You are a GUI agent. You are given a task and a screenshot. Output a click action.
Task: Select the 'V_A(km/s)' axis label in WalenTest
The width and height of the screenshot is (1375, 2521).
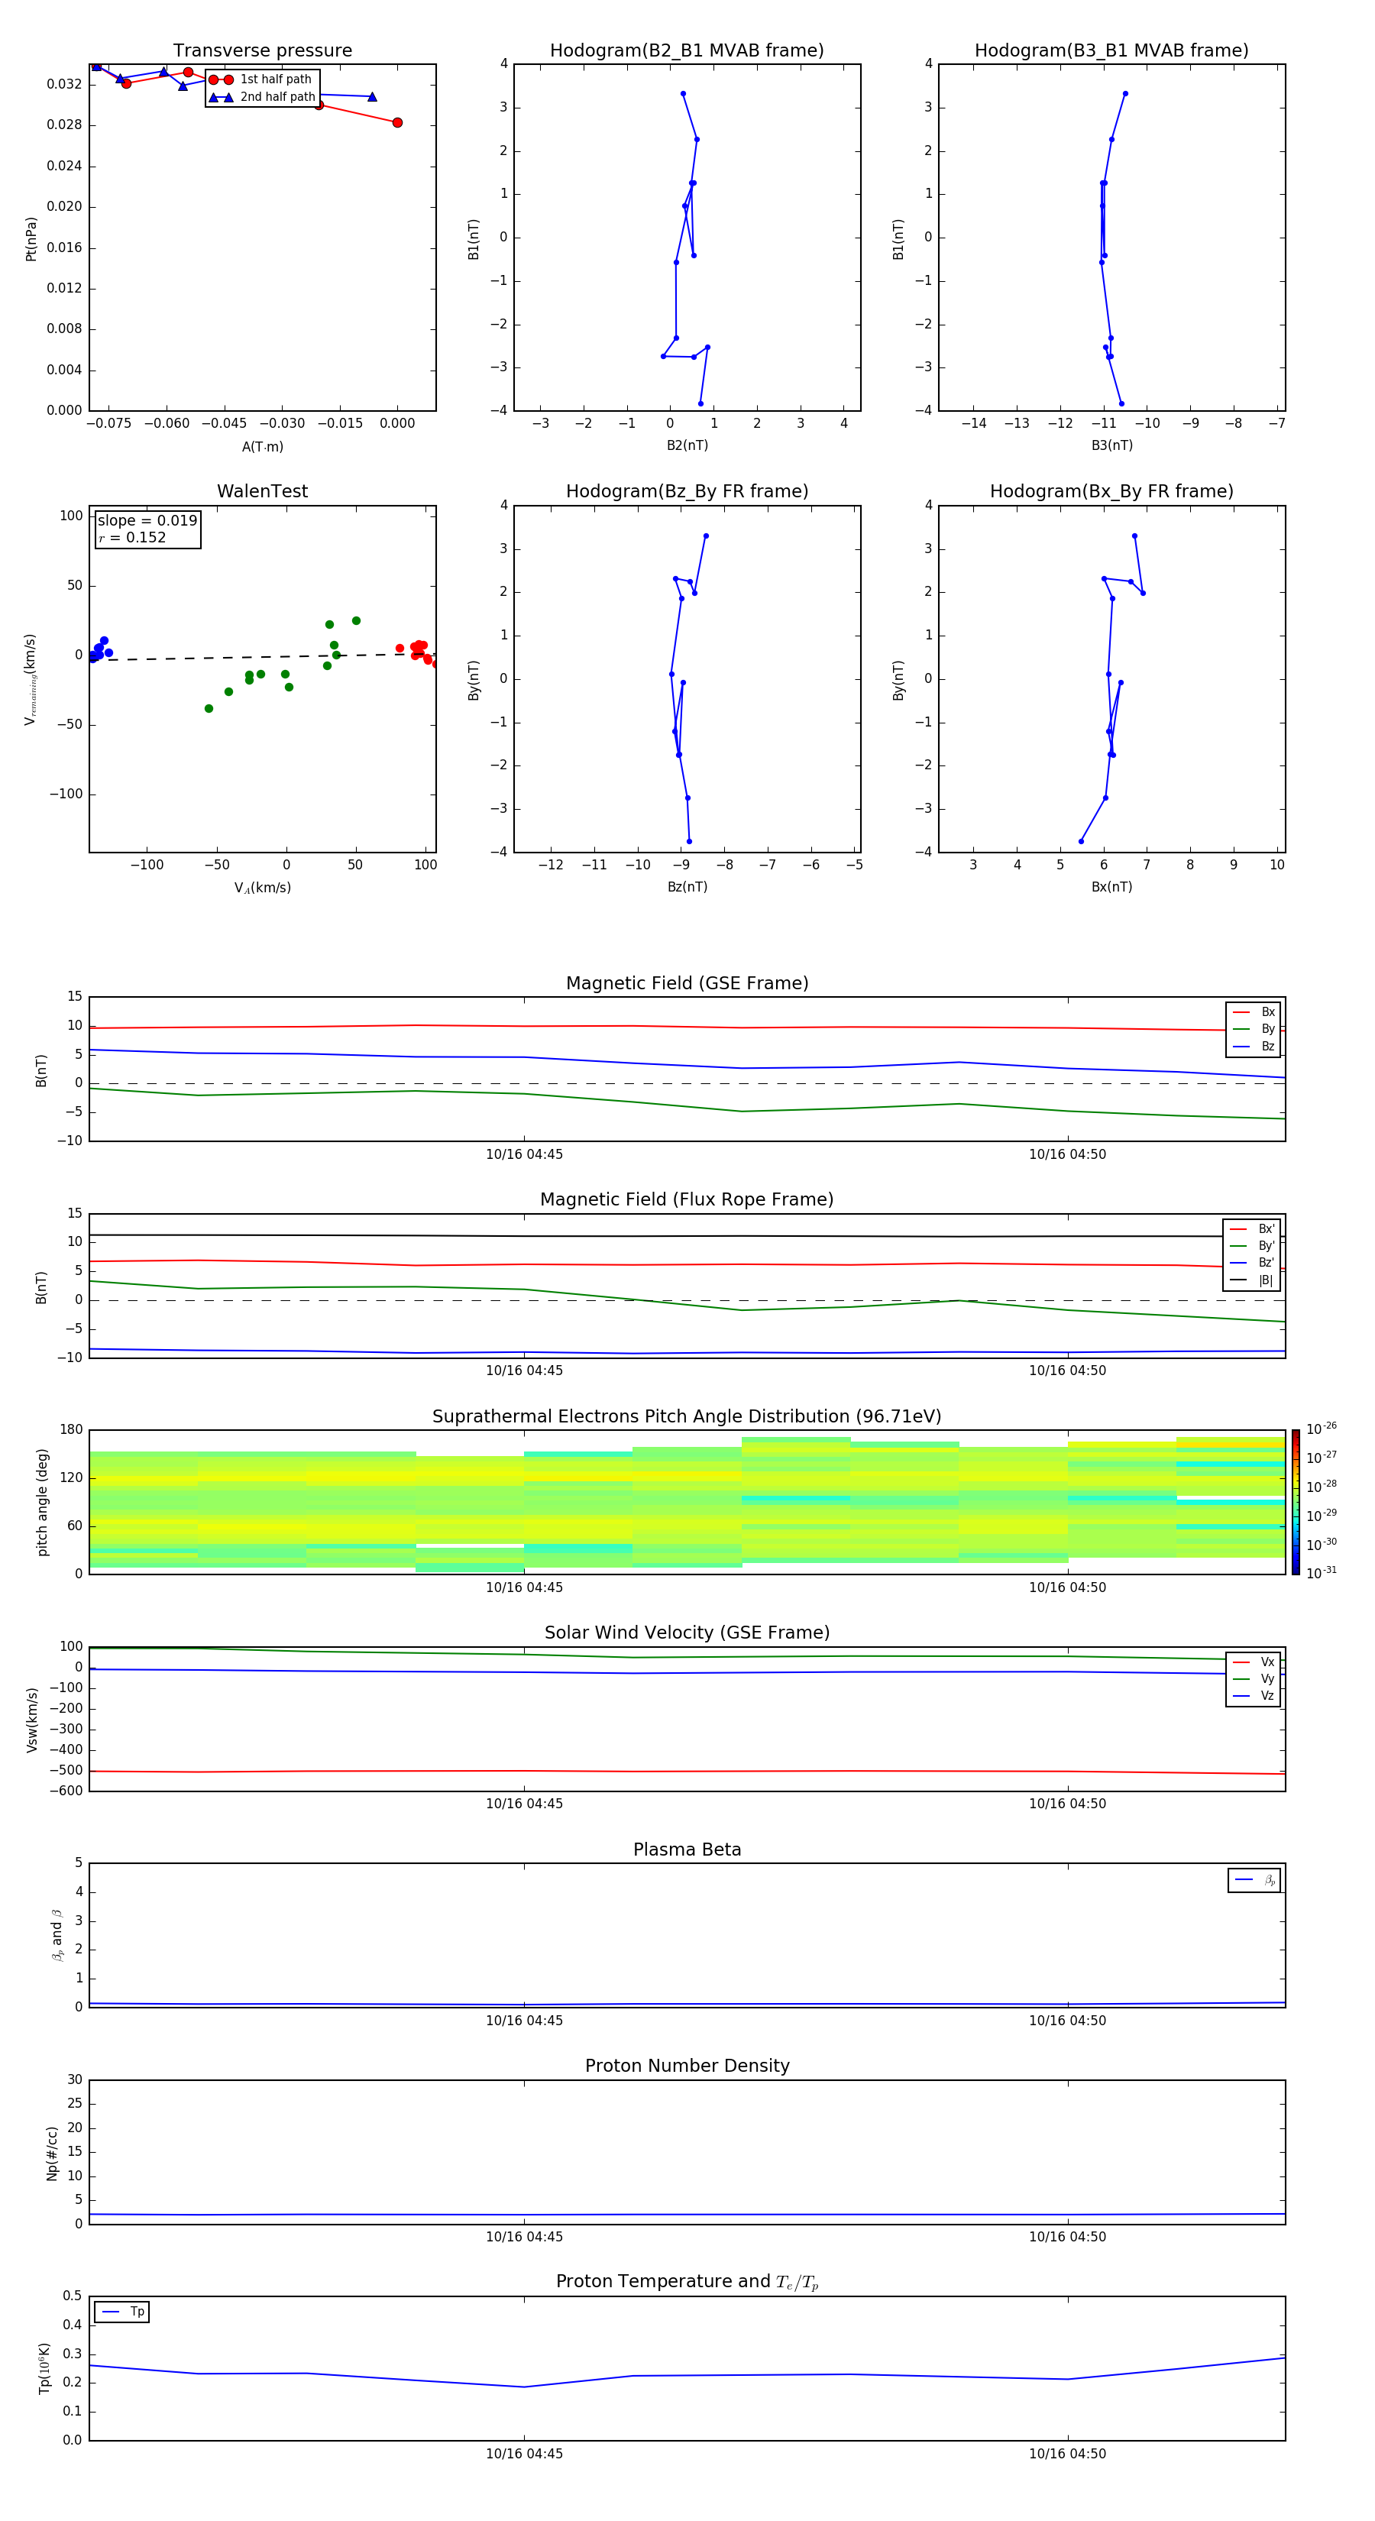pyautogui.click(x=262, y=888)
